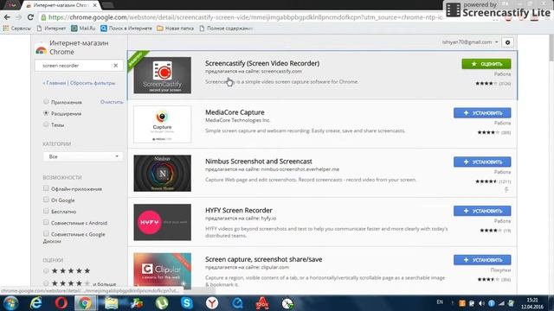Viewport: 554px width, 311px height.
Task: Select the five-star rating radio button
Action: pyautogui.click(x=46, y=270)
